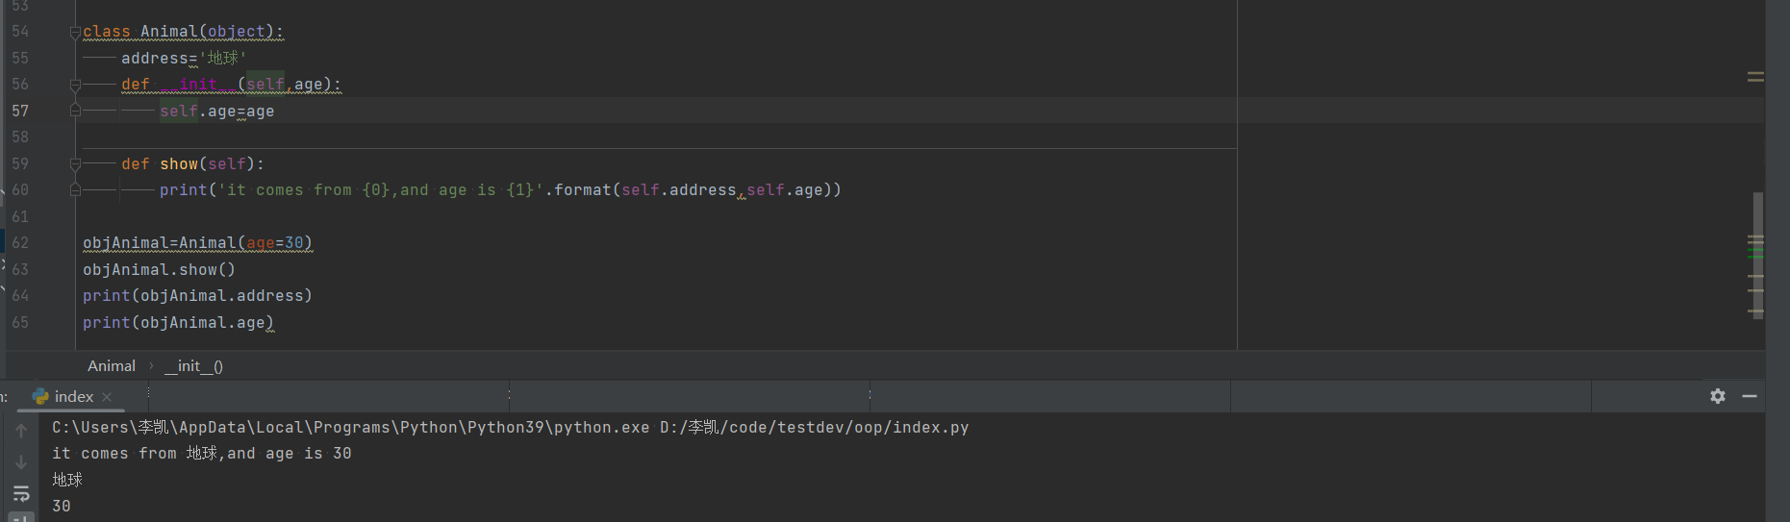1790x522 pixels.
Task: Toggle soft-wrap in the Run console
Action: click(x=21, y=494)
